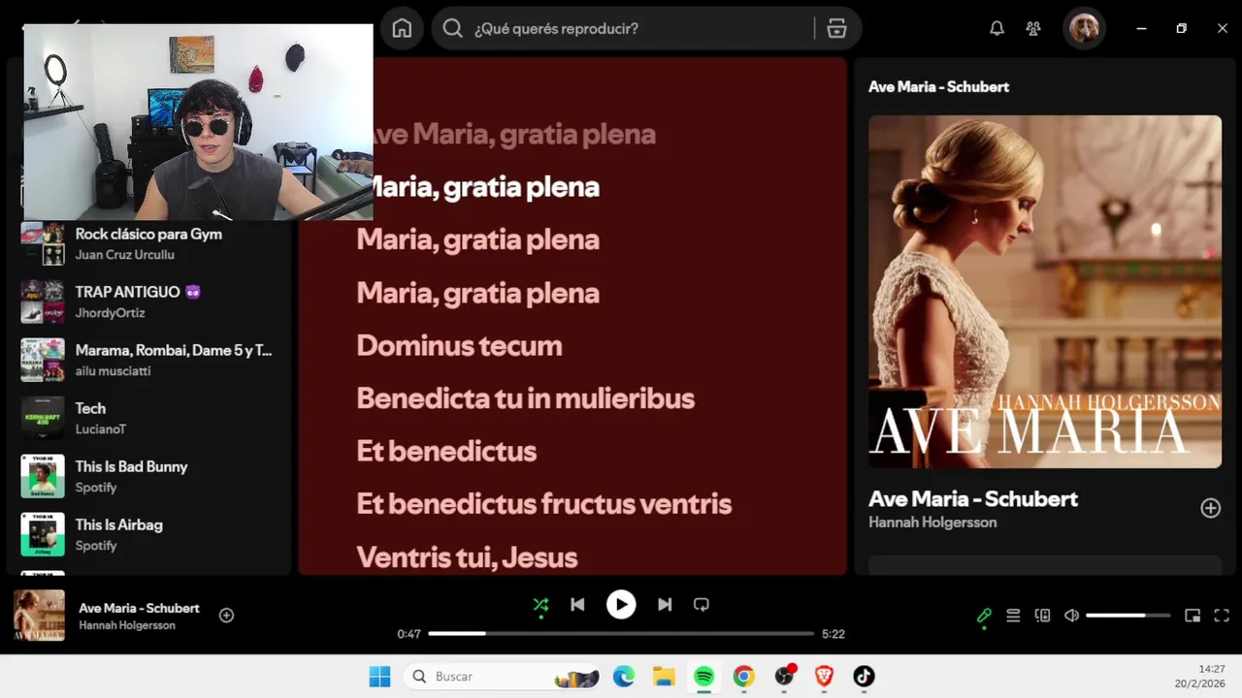The image size is (1242, 698).
Task: Click the search magnifier icon
Action: tap(452, 29)
